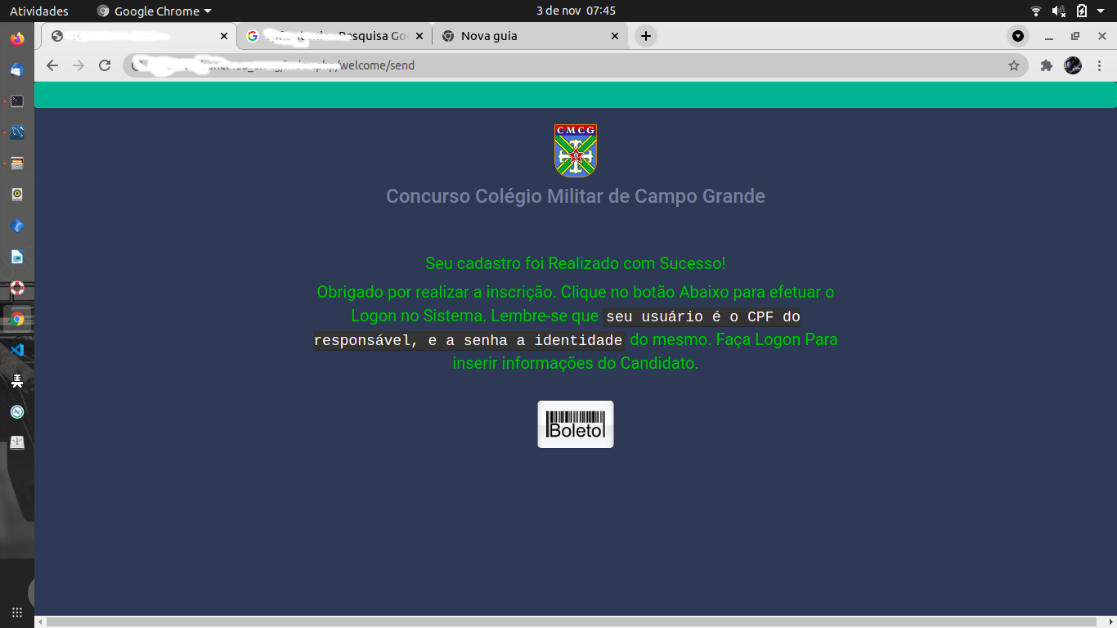Open Chrome's three-dot menu

[1100, 65]
